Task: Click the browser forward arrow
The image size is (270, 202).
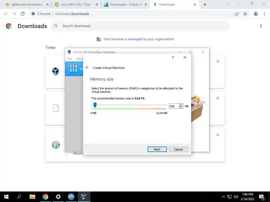Action: click(14, 14)
